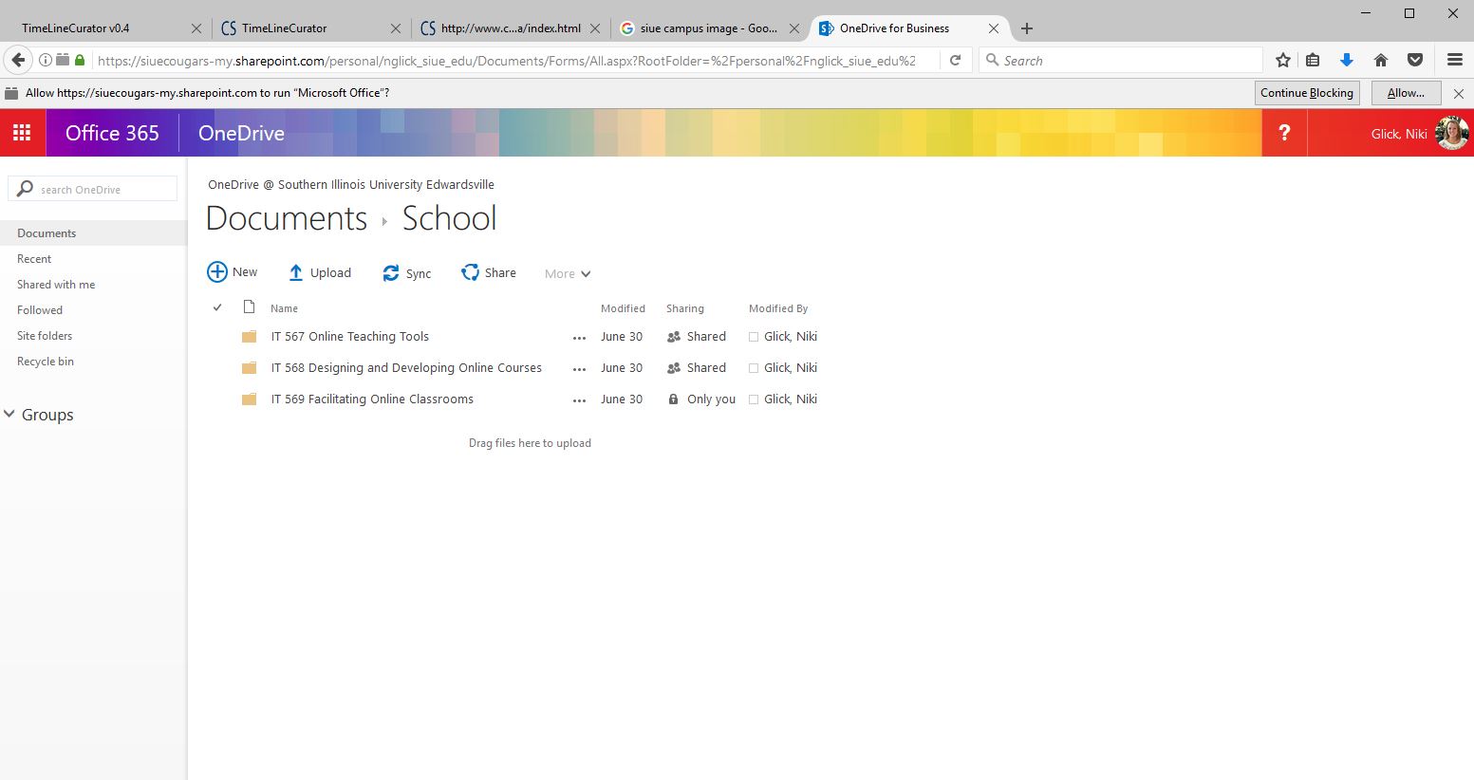Toggle the select-all checkmark in header
Image resolution: width=1474 pixels, height=780 pixels.
(x=217, y=307)
